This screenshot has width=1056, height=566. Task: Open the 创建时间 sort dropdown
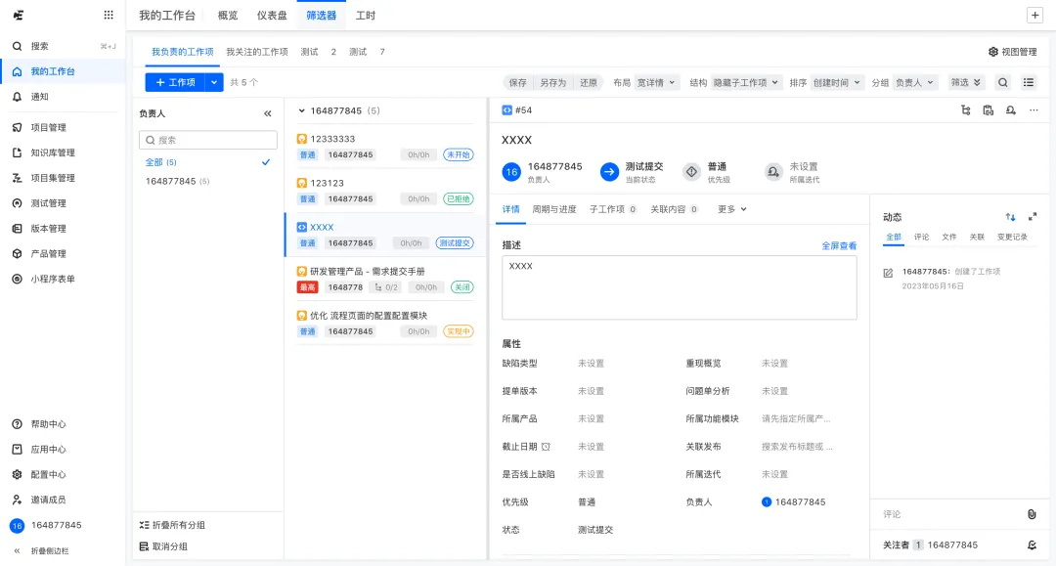(x=834, y=83)
